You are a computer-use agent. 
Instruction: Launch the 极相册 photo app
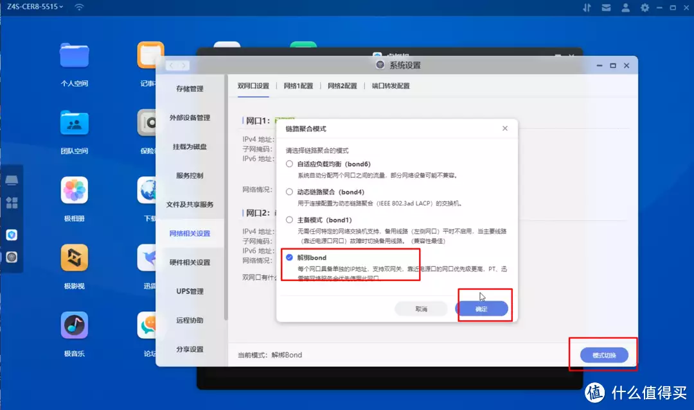point(75,191)
